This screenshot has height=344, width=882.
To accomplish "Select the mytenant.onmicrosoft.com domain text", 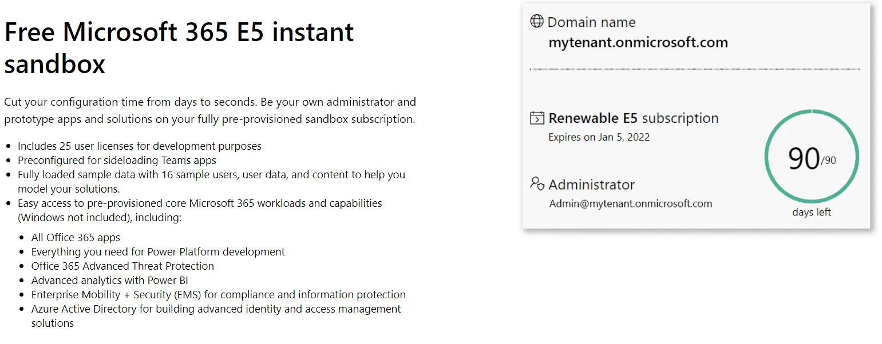I will pos(638,42).
